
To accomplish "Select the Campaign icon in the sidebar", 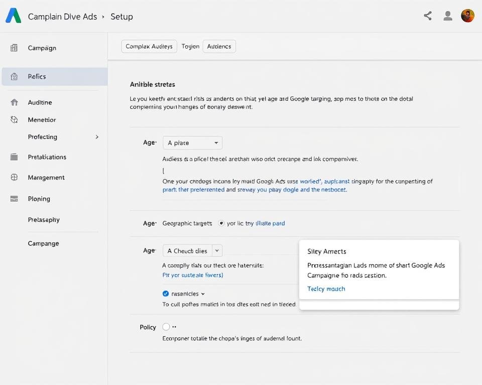I will pyautogui.click(x=15, y=48).
